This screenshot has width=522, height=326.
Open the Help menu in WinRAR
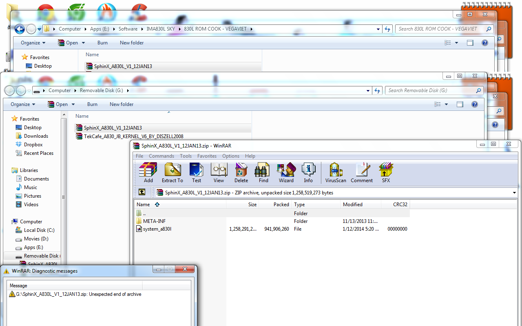(250, 156)
